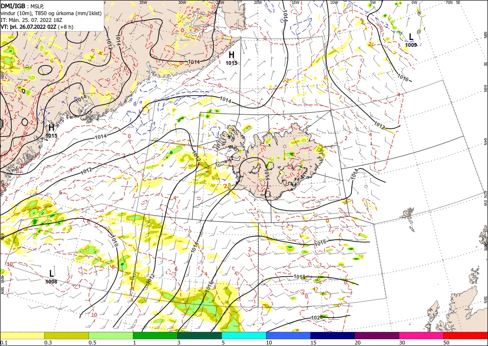Click the pink 30 mm legend color band
The image size is (488, 346).
(x=422, y=335)
